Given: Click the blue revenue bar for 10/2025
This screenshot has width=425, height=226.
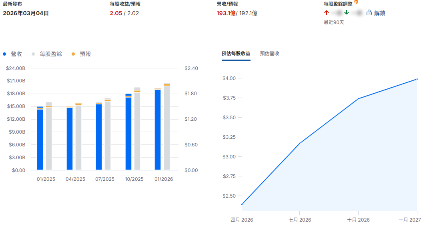Looking at the screenshot, I should click(128, 132).
